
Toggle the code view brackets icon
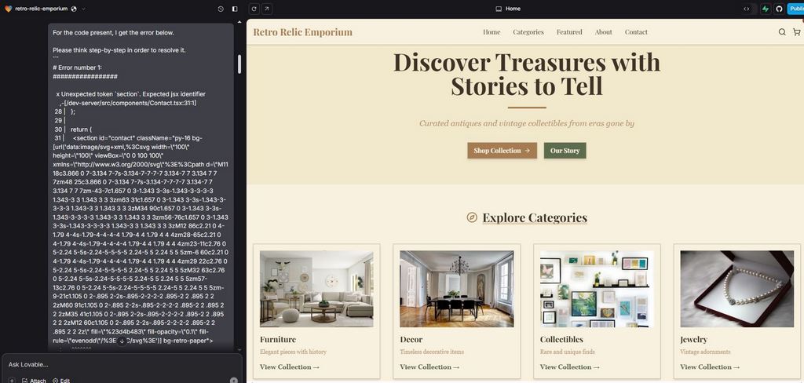746,9
